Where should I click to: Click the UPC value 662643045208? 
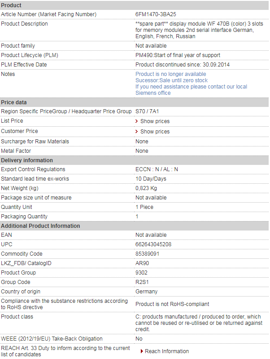pos(153,244)
